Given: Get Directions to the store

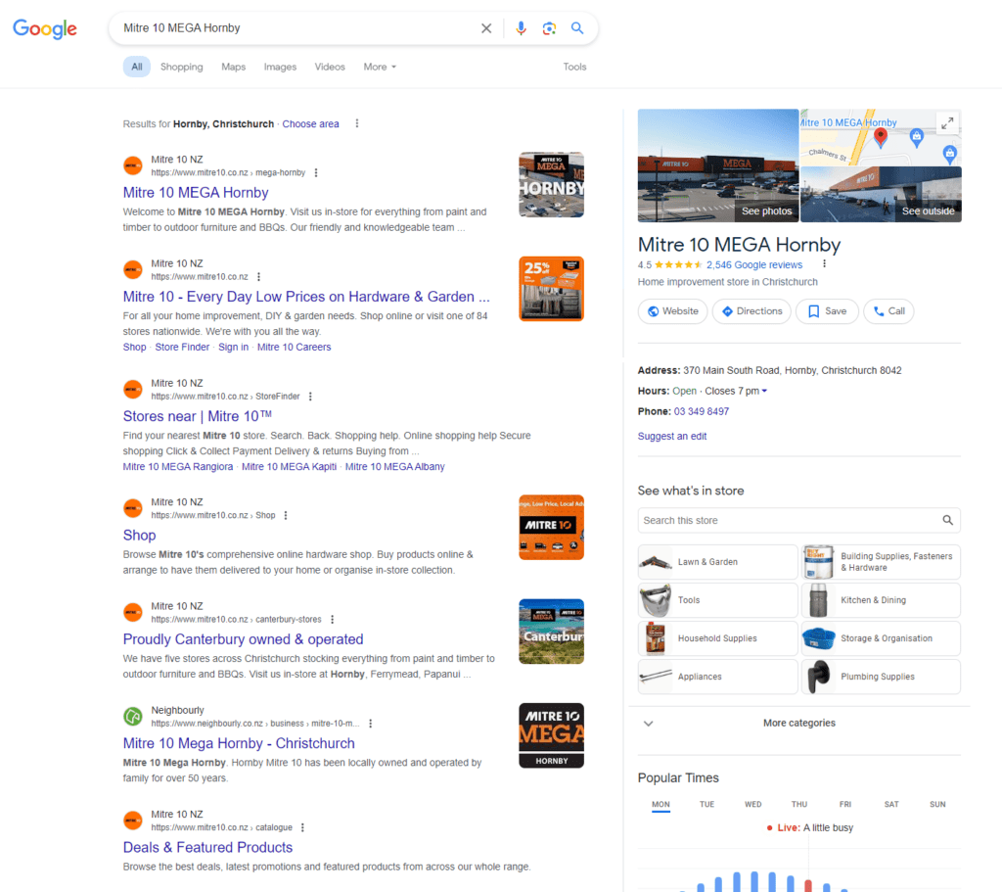Looking at the screenshot, I should [x=751, y=311].
